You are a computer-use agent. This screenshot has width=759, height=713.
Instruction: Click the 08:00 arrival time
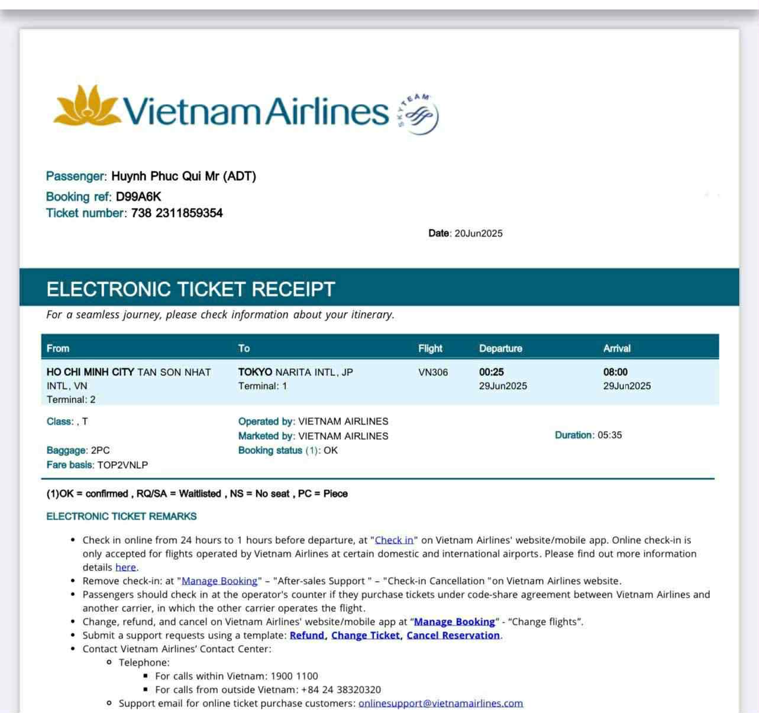click(x=615, y=372)
